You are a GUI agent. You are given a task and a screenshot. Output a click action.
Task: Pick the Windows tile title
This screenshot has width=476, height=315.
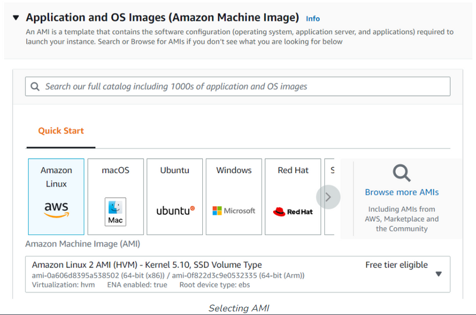point(234,170)
